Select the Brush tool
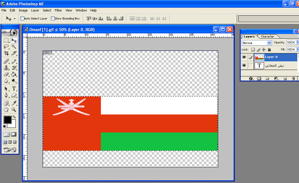 (x=14, y=61)
